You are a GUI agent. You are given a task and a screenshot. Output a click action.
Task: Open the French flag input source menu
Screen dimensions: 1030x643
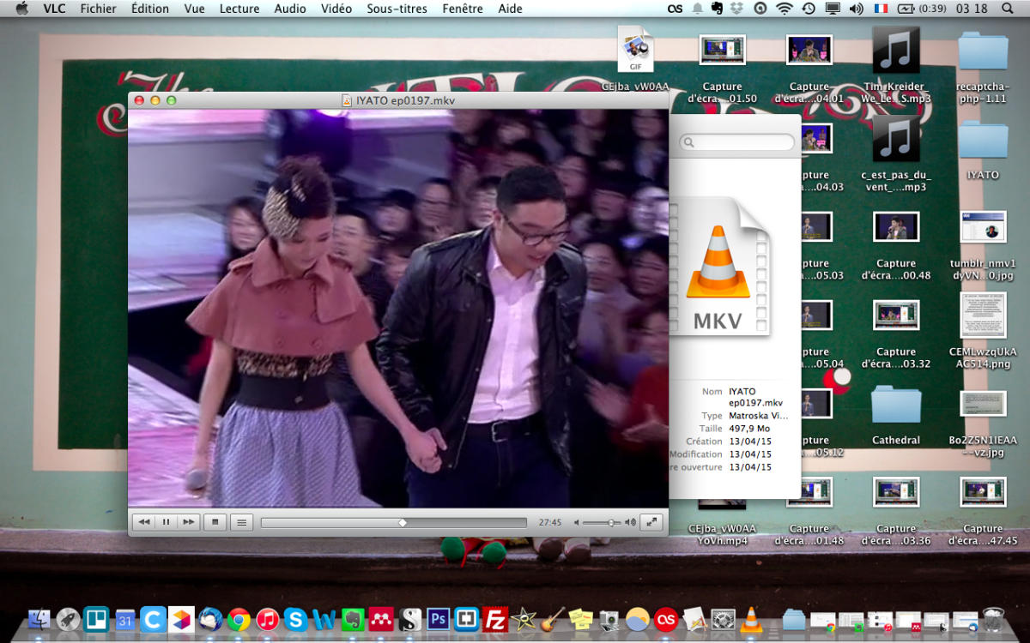point(881,9)
